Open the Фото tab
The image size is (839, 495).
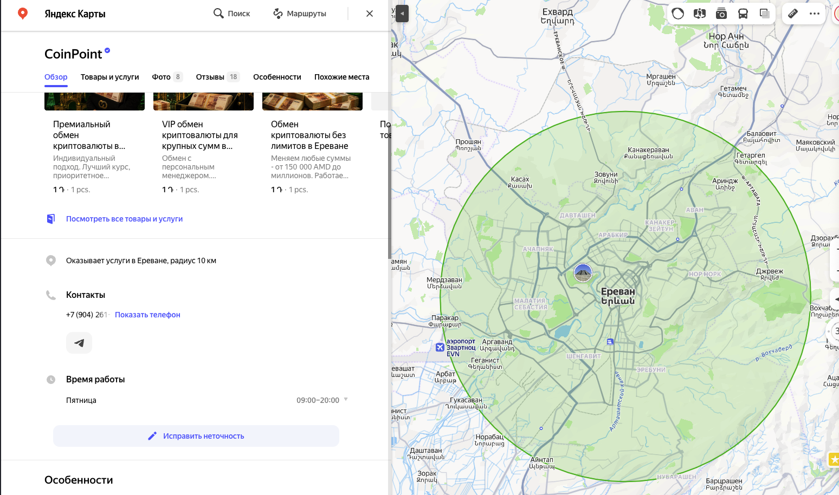pyautogui.click(x=167, y=77)
